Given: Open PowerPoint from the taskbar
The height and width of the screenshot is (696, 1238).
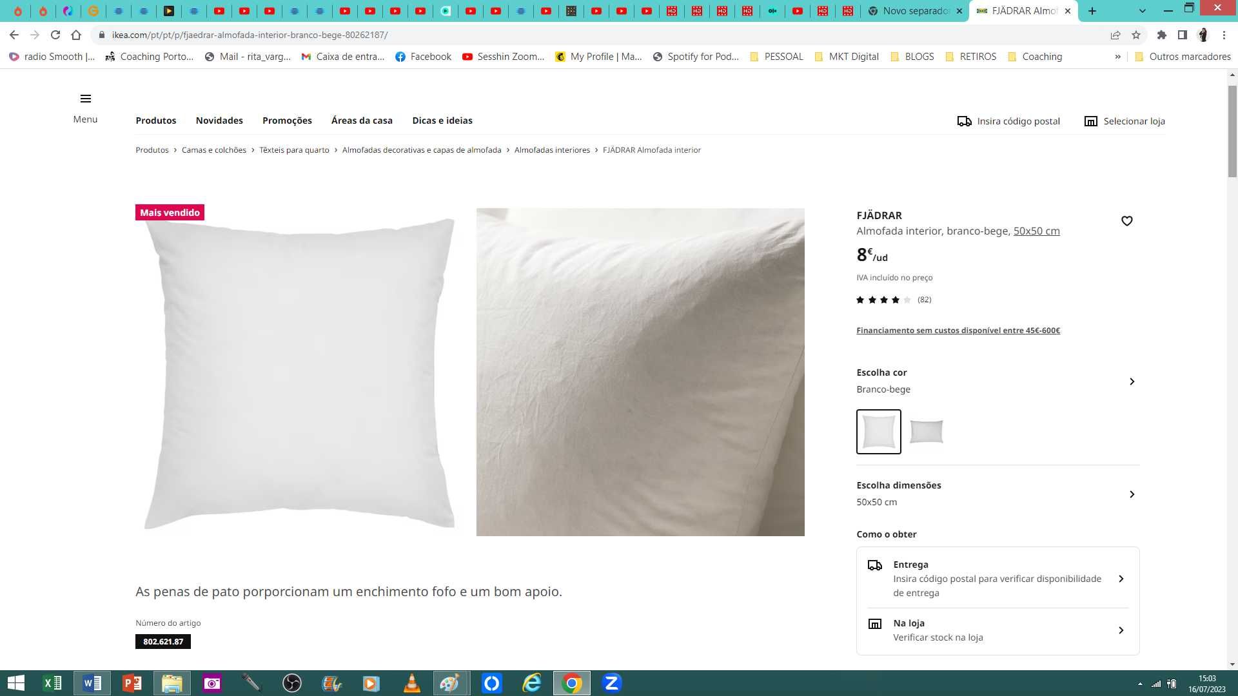Looking at the screenshot, I should 132,683.
